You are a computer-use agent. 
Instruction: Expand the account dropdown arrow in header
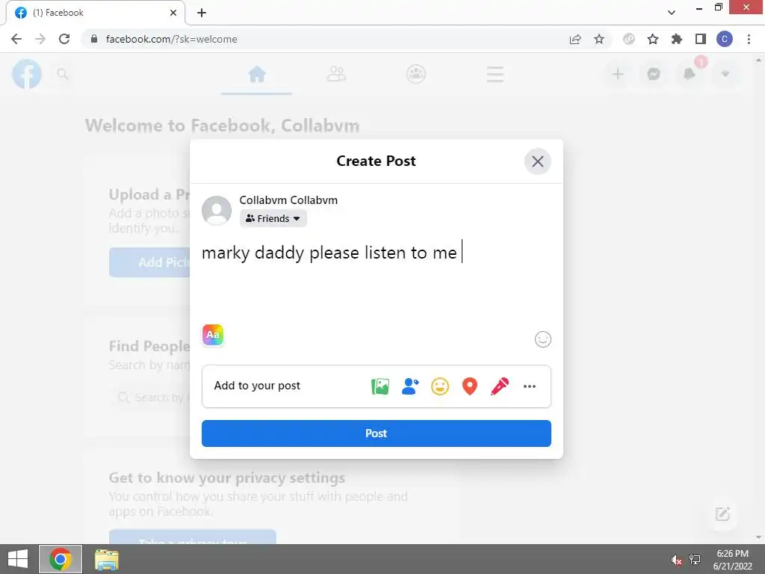pos(725,74)
